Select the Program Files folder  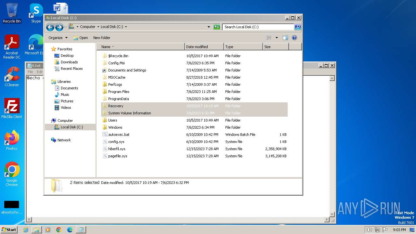pyautogui.click(x=194, y=92)
